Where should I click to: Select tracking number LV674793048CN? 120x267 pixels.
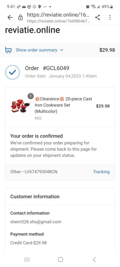click(x=41, y=172)
